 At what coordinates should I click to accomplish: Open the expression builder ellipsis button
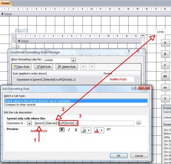(139, 123)
